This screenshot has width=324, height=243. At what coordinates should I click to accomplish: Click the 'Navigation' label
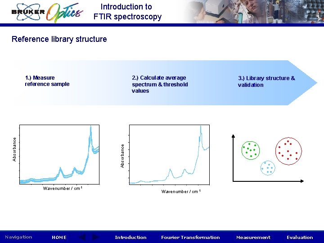pos(18,237)
